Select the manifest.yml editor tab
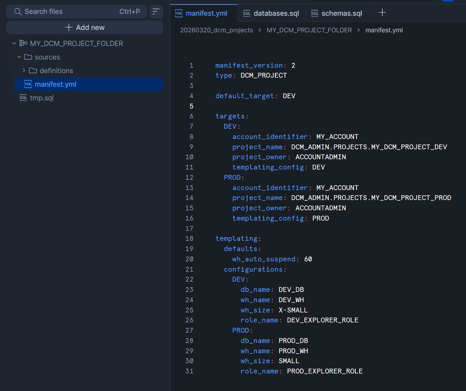 [x=206, y=13]
